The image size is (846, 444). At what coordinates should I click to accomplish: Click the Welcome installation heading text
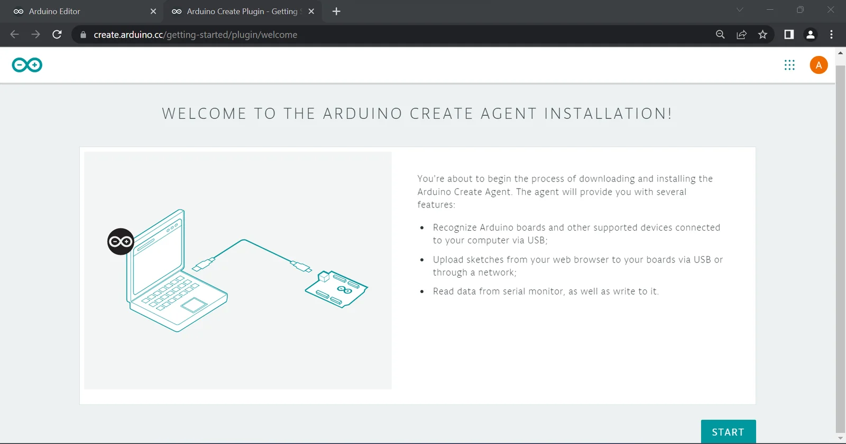pyautogui.click(x=417, y=114)
